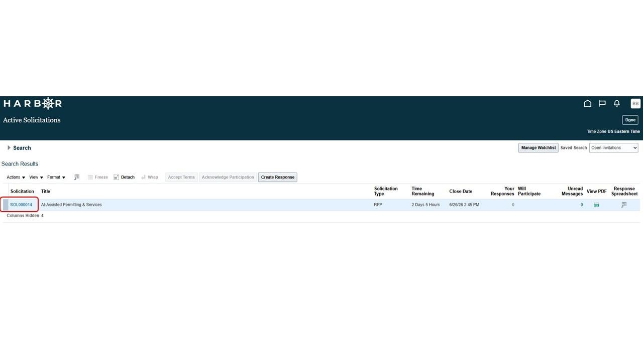Select the row selector for SOL000014
The image size is (643, 361).
click(6, 205)
